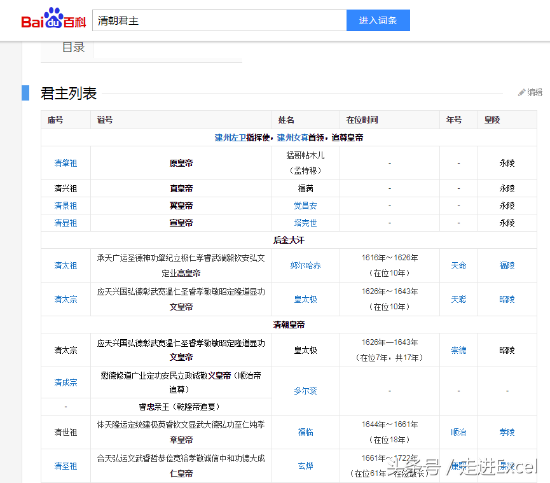Select the 福满 name cell
Viewport: 550px width, 483px height.
pyautogui.click(x=305, y=189)
